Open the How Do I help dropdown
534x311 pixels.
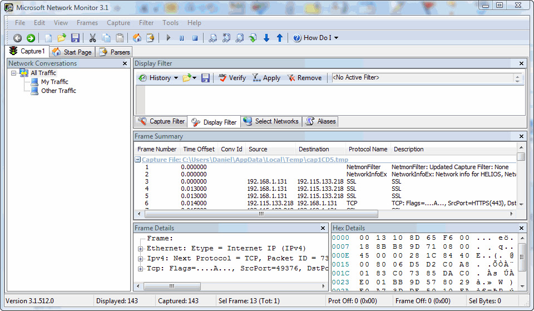click(316, 38)
